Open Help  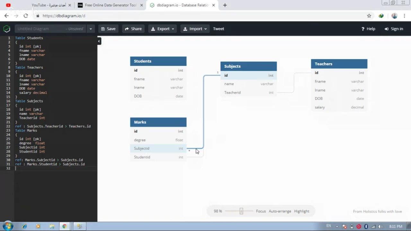coord(368,29)
